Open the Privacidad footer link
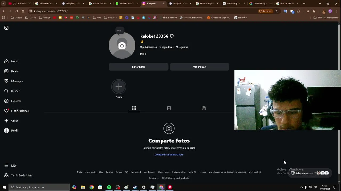 point(136,172)
